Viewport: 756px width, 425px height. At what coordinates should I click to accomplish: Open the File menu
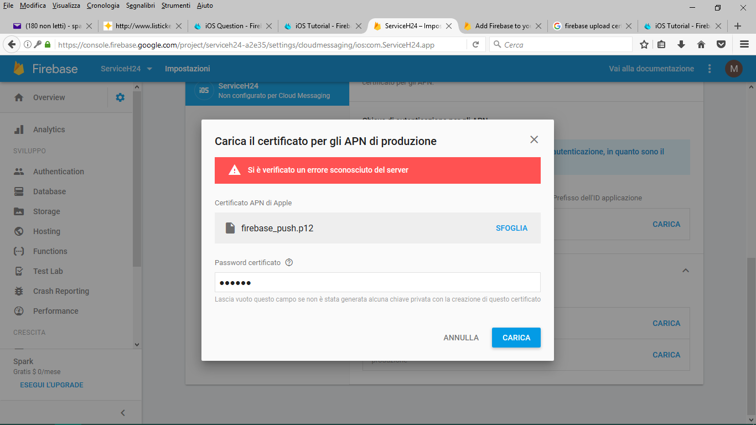point(8,6)
